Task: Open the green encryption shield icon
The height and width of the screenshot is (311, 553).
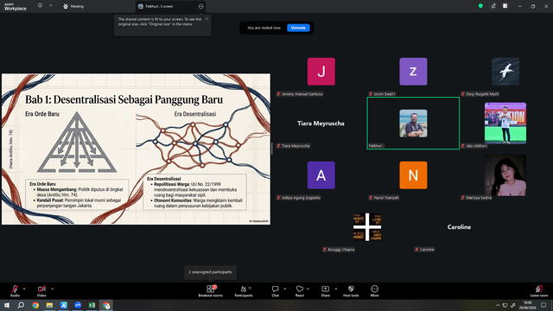Action: [x=480, y=6]
